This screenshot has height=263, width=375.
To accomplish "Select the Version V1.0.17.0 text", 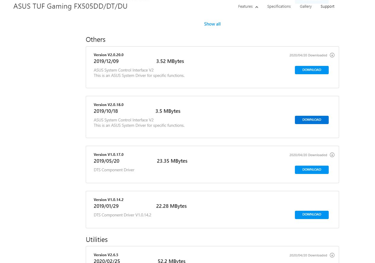I will click(x=109, y=155).
